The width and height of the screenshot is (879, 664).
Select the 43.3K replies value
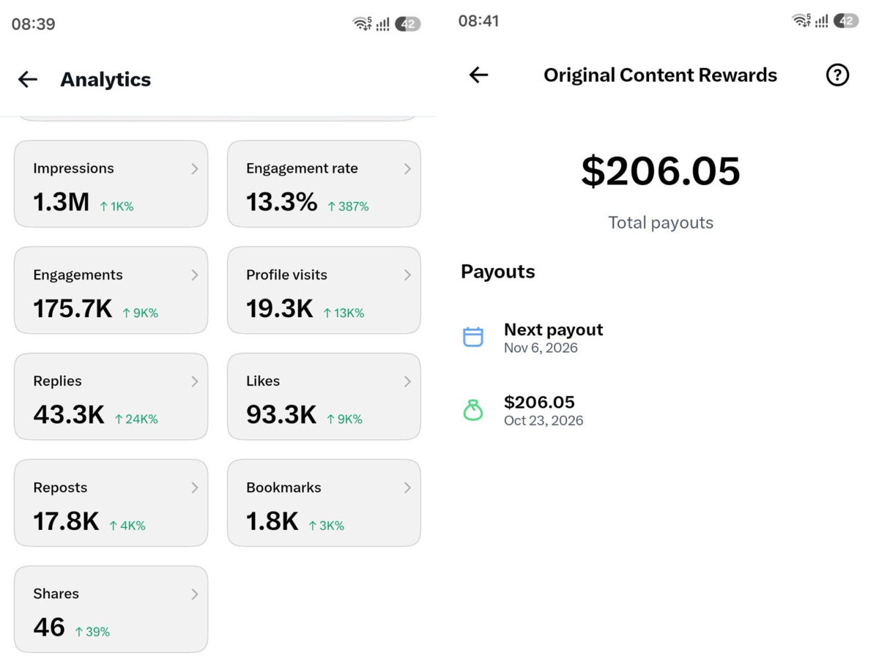pos(69,414)
